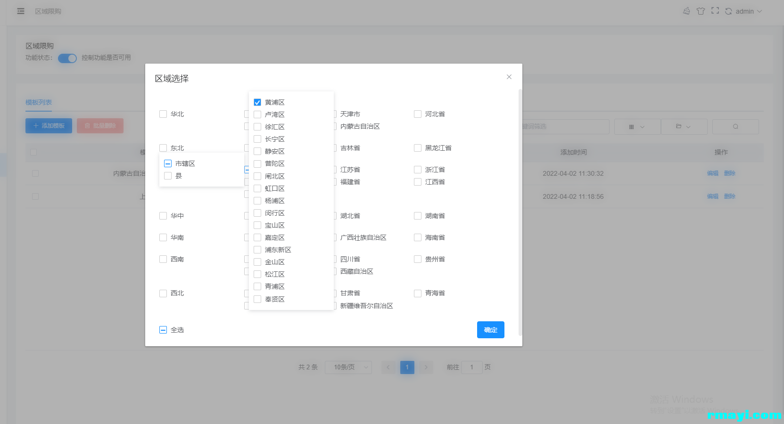
Task: Check the 湖南省 checkbox
Action: click(418, 216)
